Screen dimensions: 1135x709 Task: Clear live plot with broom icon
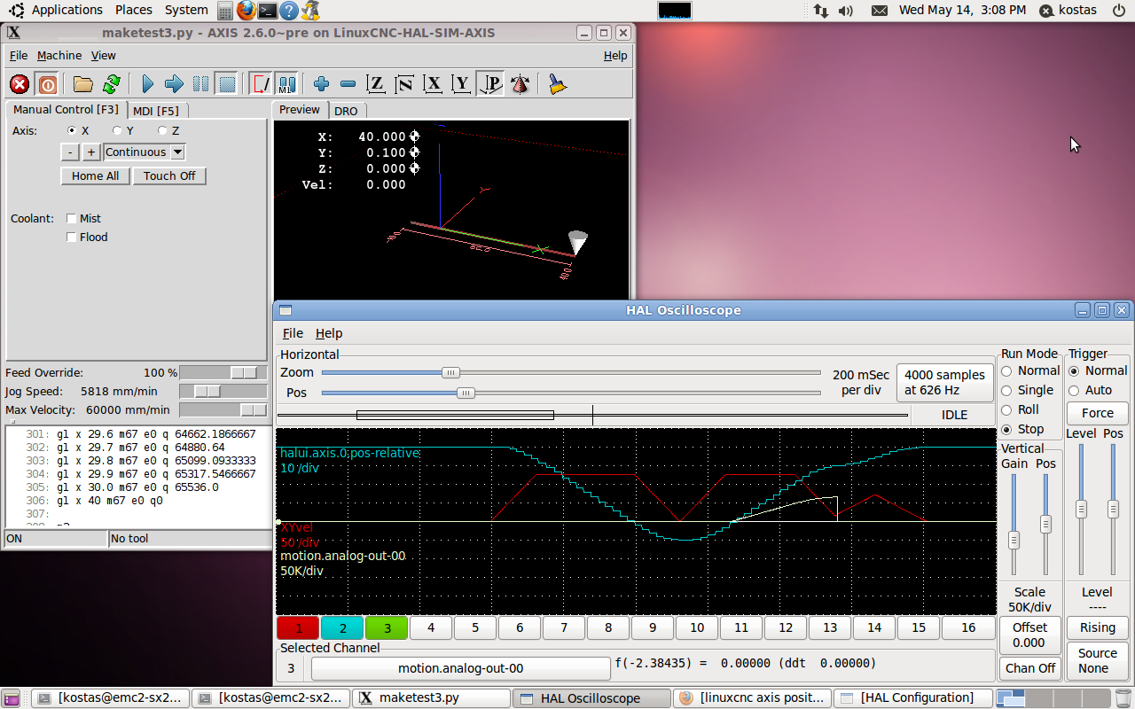pyautogui.click(x=557, y=84)
